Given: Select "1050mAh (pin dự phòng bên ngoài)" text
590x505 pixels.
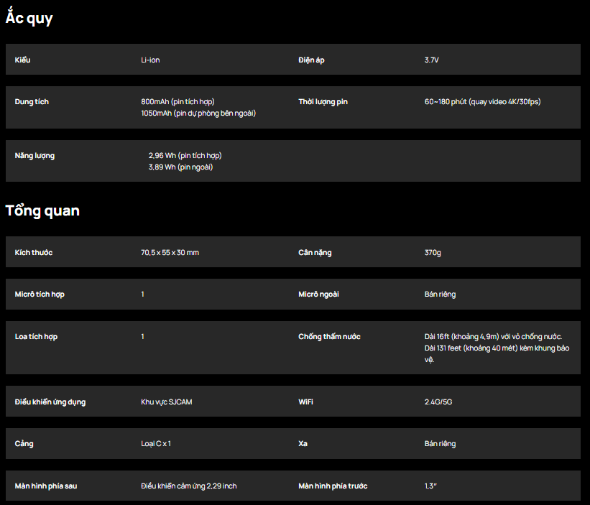Looking at the screenshot, I should click(198, 113).
